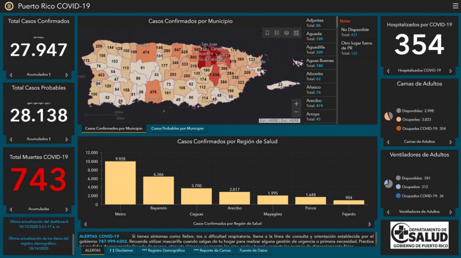Click right arrow under Camas de Adultos
This screenshot has width=461, height=258.
451,142
